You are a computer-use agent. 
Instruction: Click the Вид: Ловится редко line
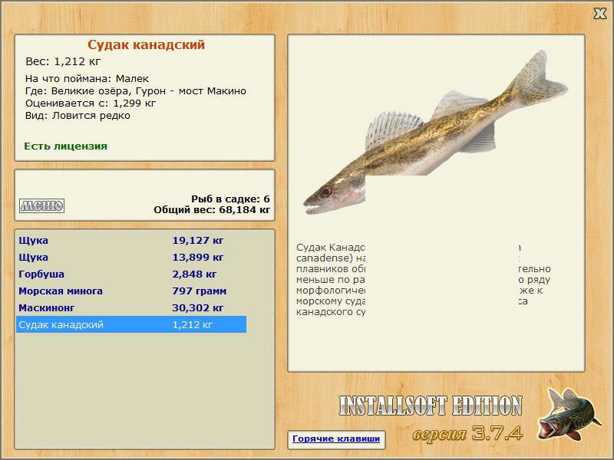pyautogui.click(x=78, y=116)
